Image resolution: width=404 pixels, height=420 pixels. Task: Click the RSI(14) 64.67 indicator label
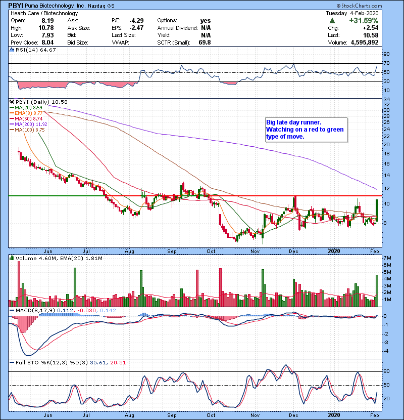coord(35,50)
